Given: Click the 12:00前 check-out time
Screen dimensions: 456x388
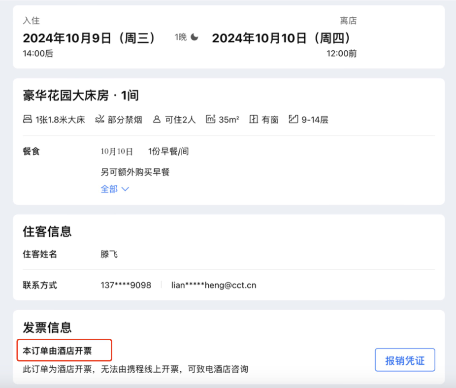Looking at the screenshot, I should click(x=341, y=54).
